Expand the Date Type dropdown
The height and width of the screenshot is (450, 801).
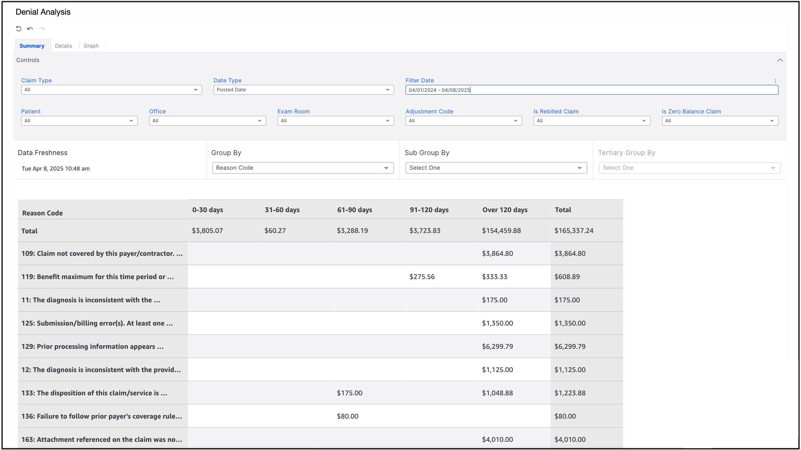(303, 90)
